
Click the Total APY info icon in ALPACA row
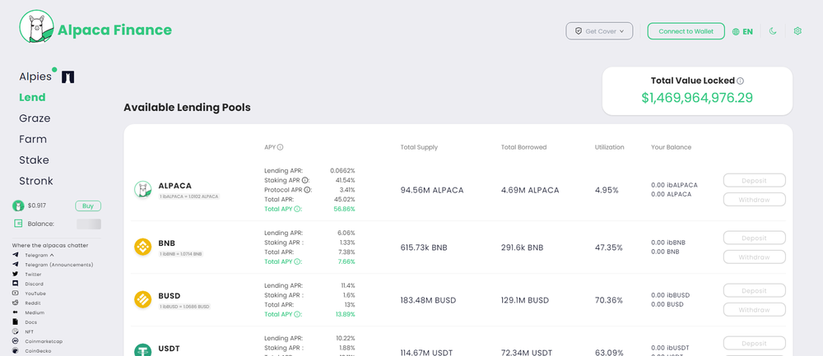(297, 209)
